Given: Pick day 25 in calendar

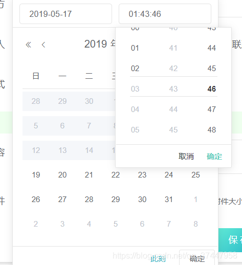Looking at the screenshot, I should pos(195,175).
